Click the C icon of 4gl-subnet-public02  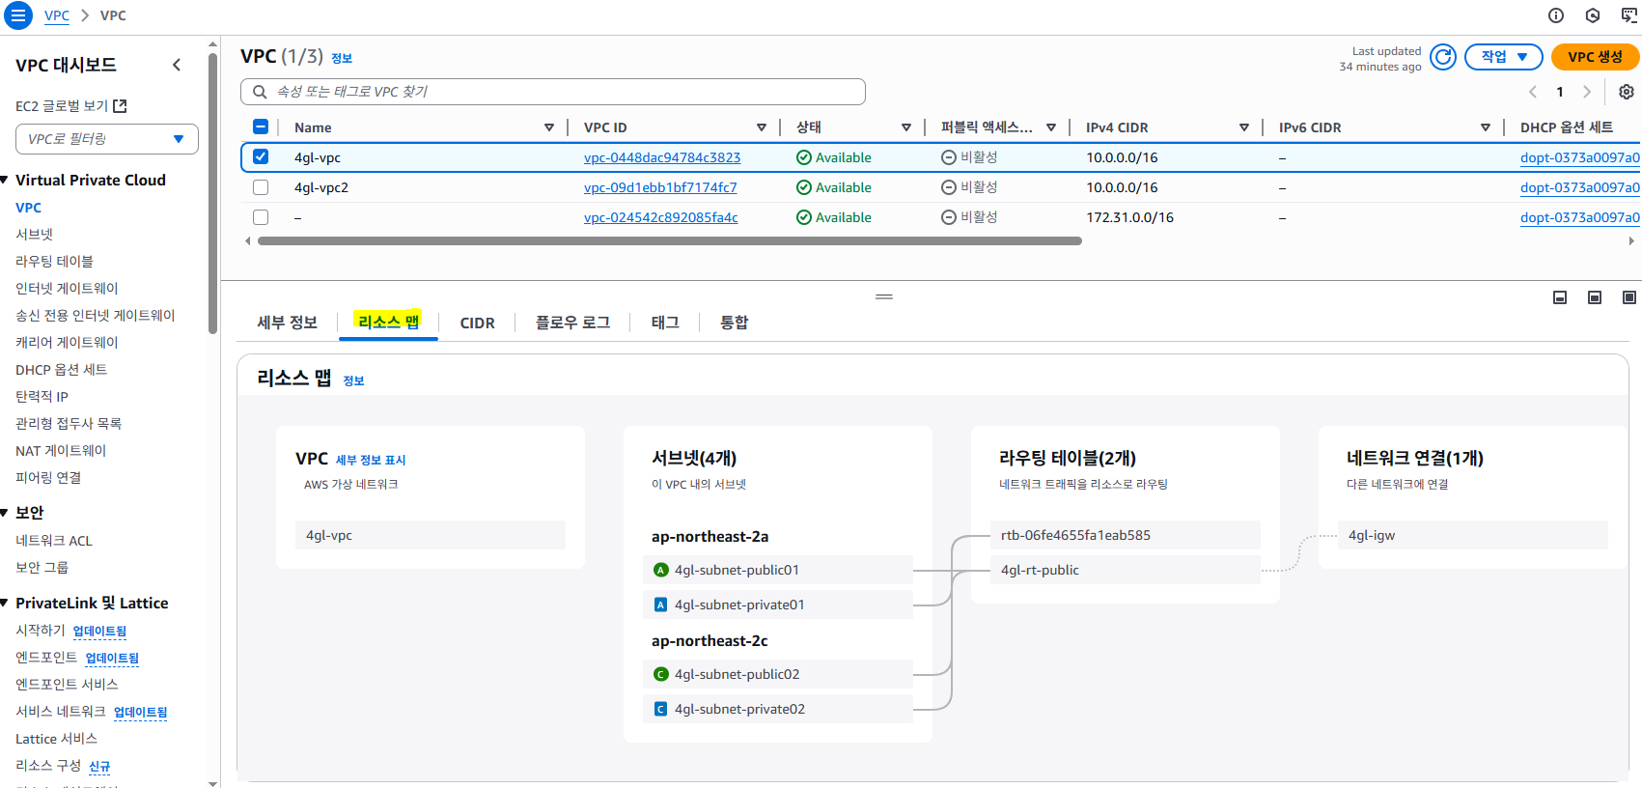click(x=661, y=674)
